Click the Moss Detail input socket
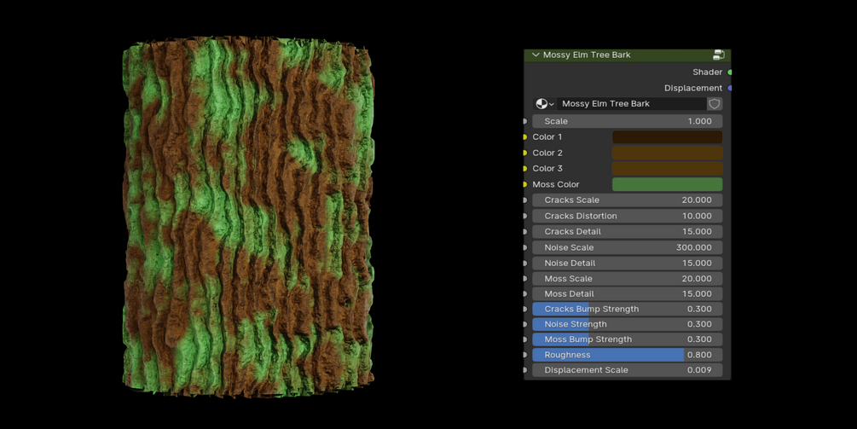The image size is (857, 429). click(x=525, y=294)
